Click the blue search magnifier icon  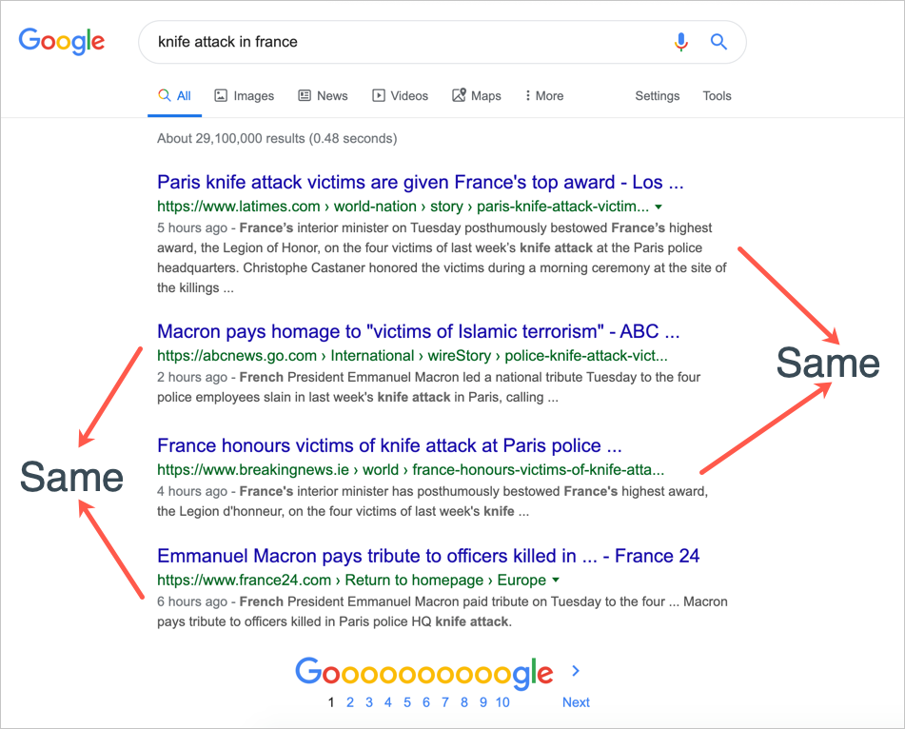tap(718, 42)
